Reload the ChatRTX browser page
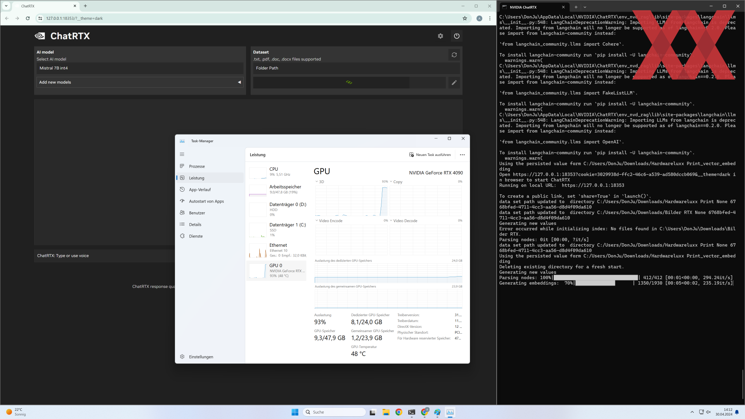 [28, 18]
